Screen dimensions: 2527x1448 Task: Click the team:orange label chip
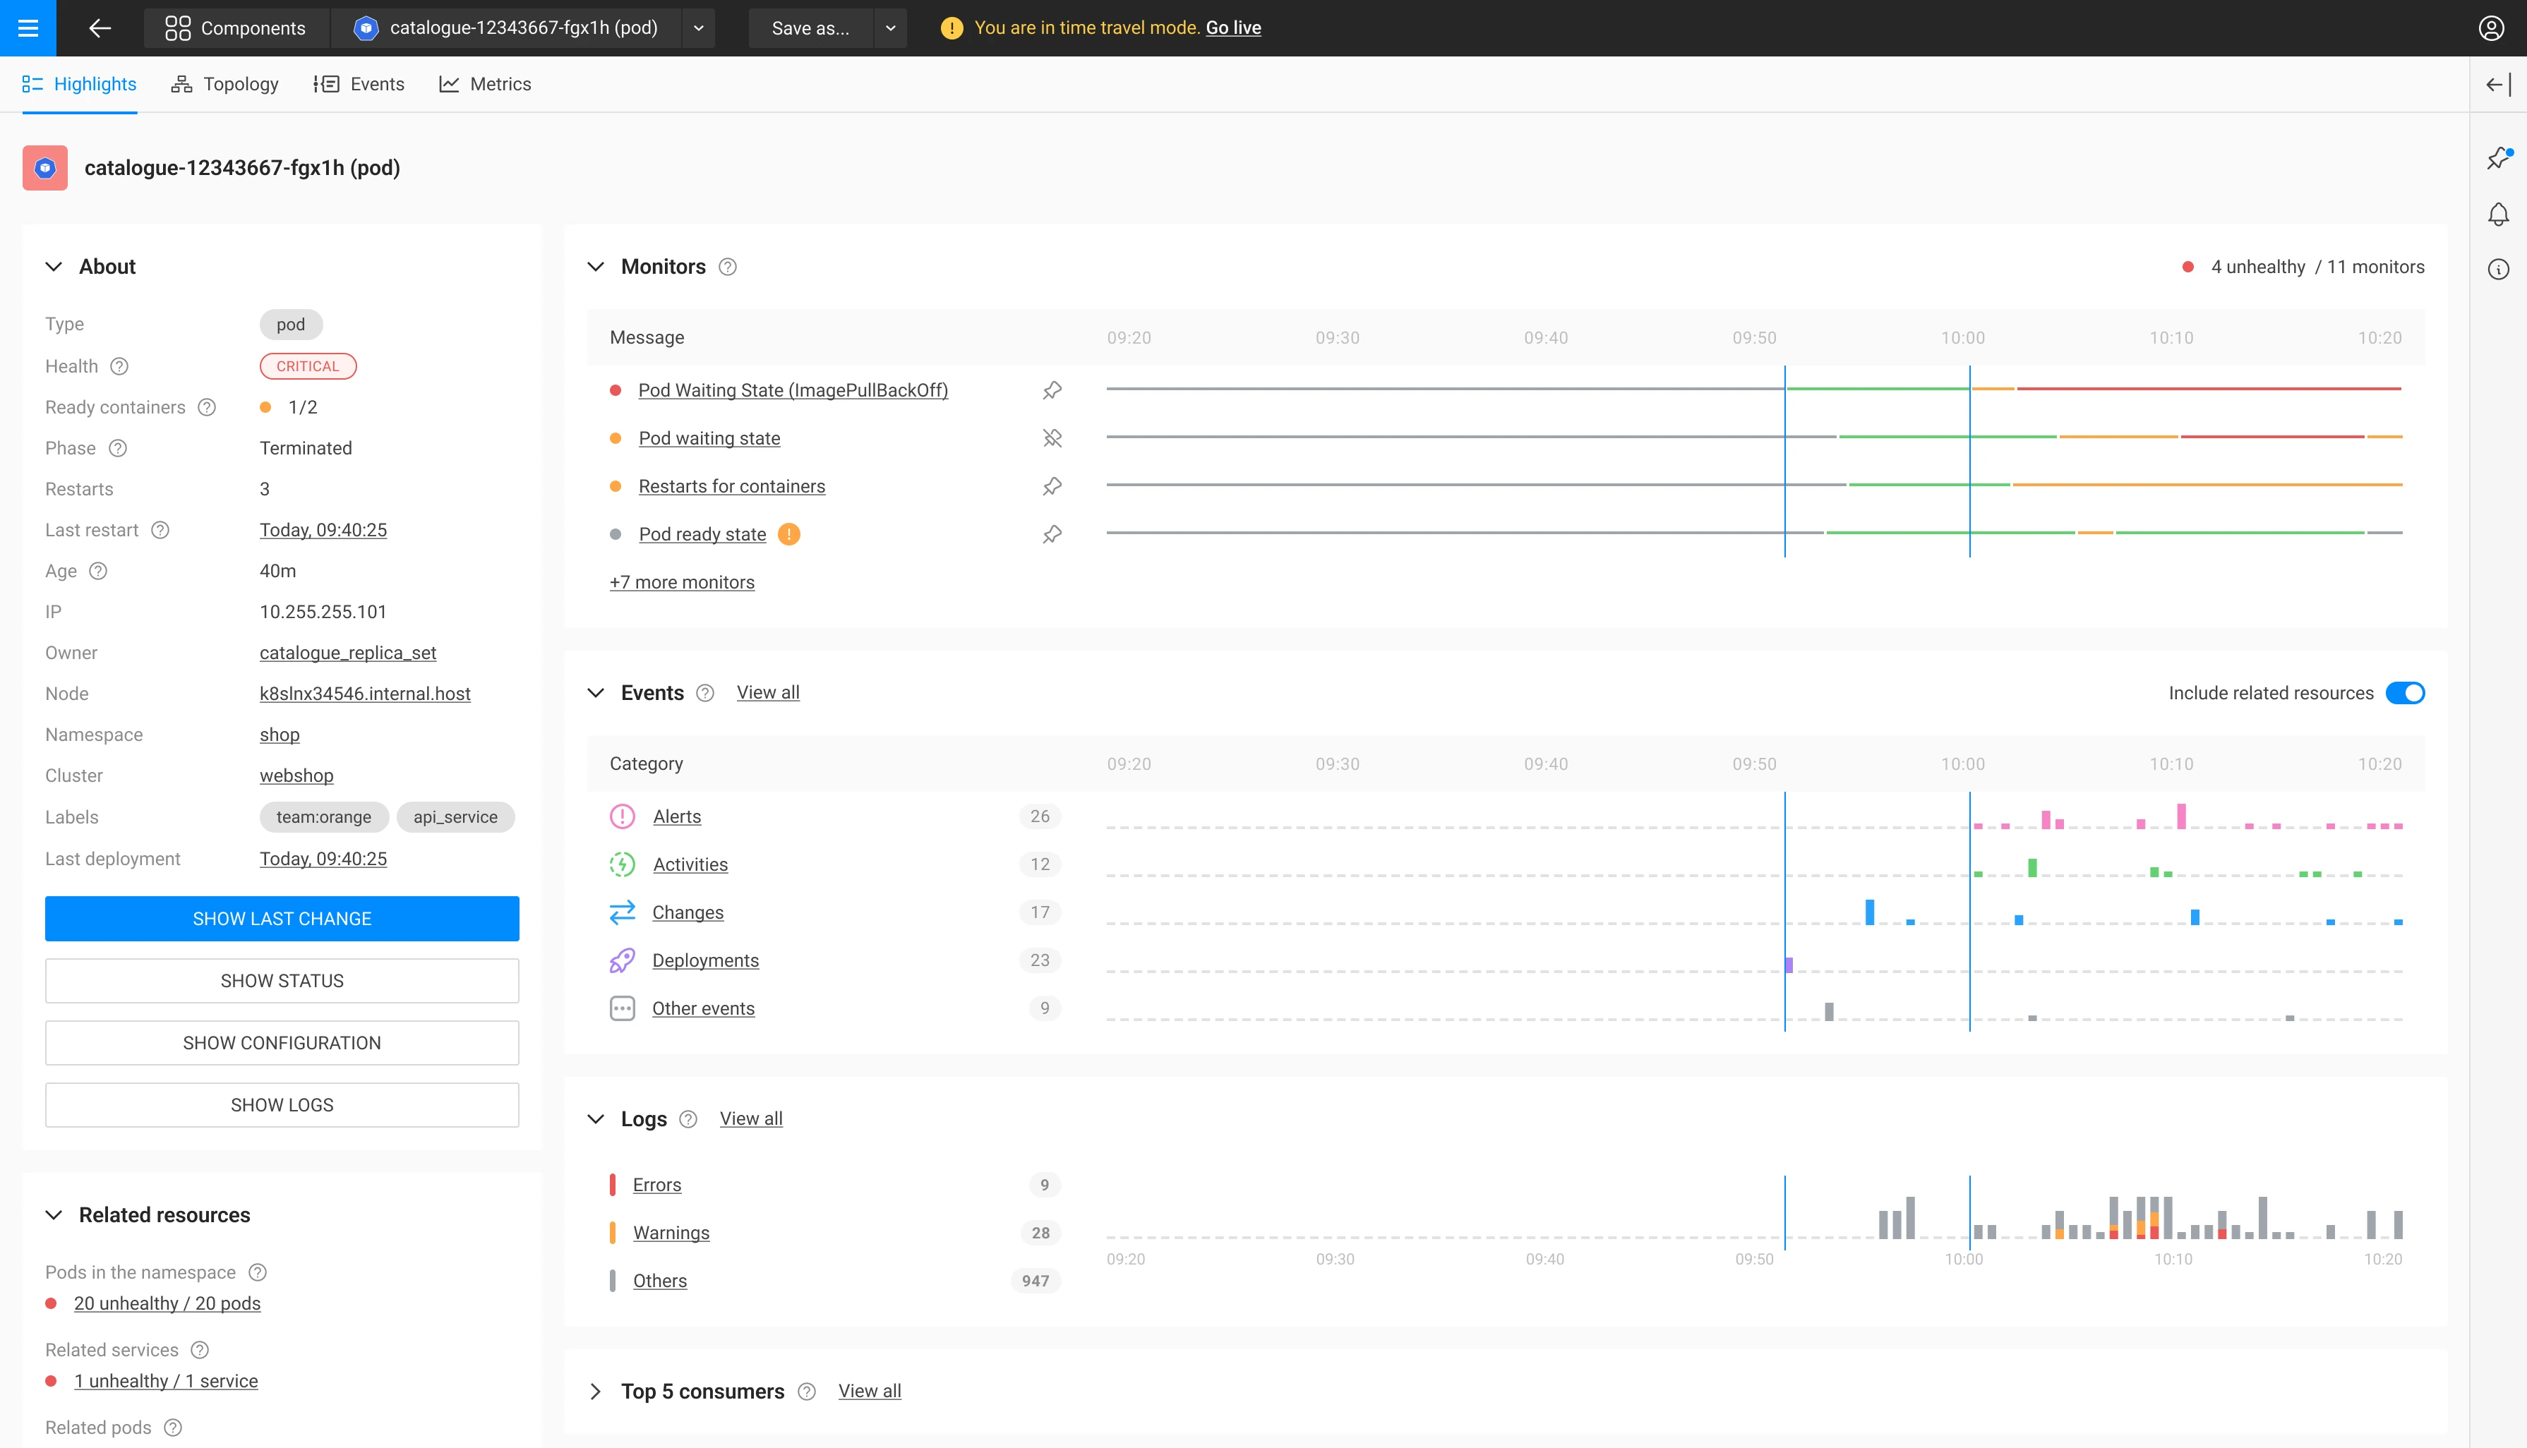[323, 817]
